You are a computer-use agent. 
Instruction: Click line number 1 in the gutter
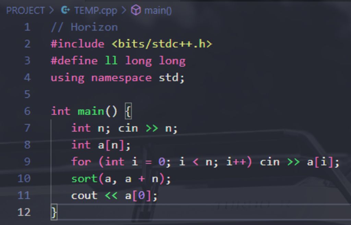point(27,27)
